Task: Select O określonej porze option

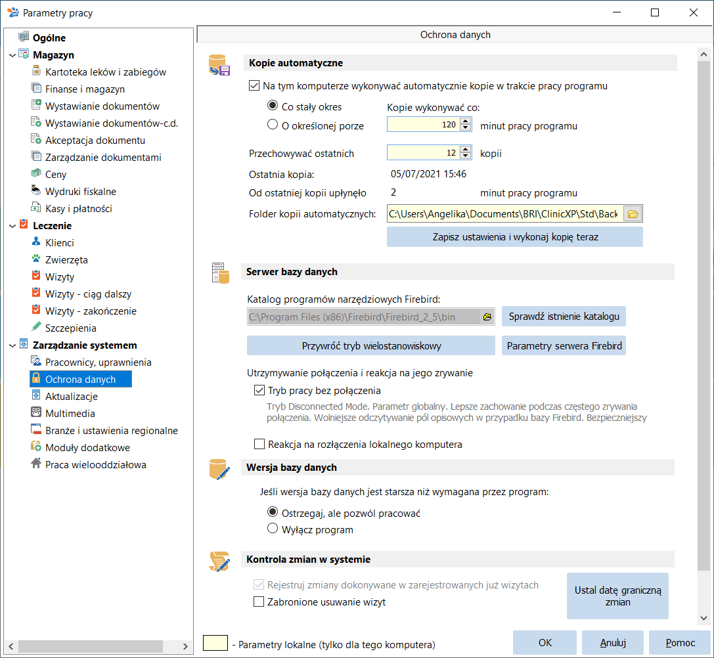Action: click(x=273, y=124)
